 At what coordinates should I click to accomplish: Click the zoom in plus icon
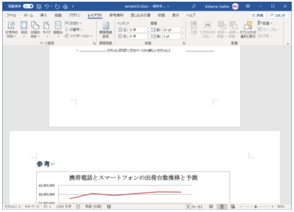click(x=273, y=206)
